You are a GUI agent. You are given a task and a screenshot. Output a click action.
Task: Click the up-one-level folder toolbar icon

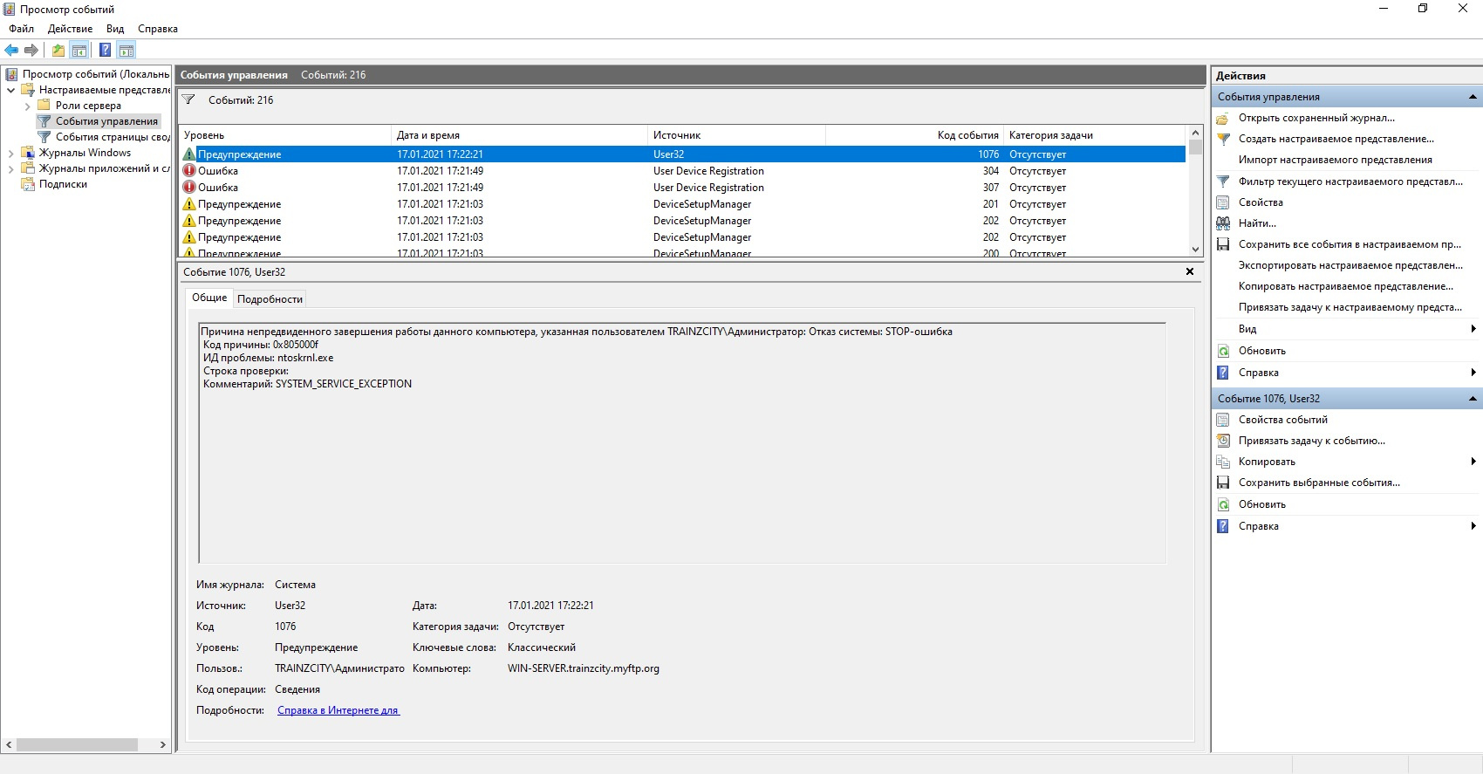[58, 50]
